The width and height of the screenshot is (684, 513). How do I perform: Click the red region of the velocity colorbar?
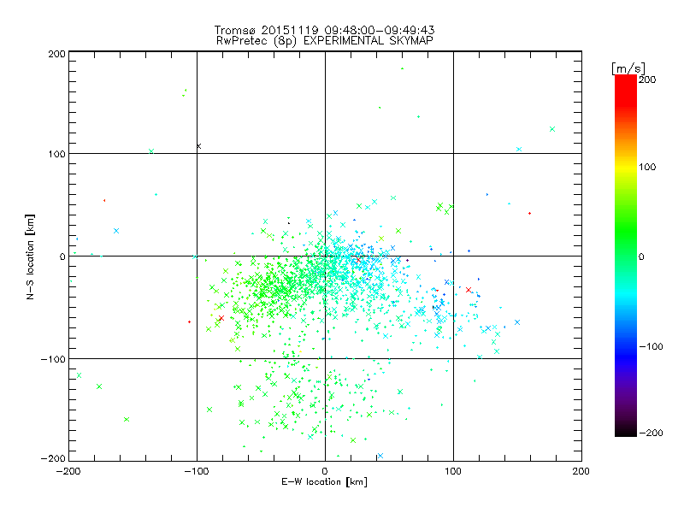pos(626,90)
